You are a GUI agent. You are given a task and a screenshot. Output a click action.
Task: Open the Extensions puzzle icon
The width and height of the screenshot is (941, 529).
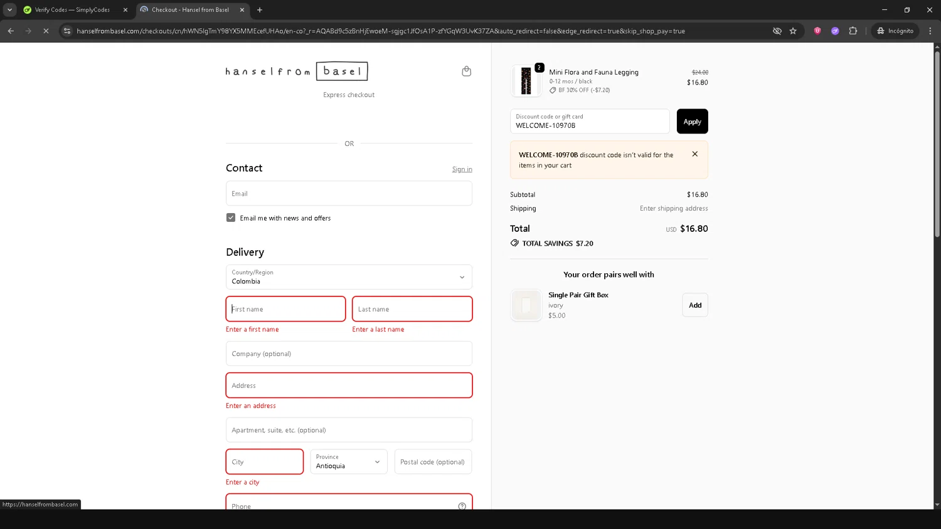coord(853,31)
